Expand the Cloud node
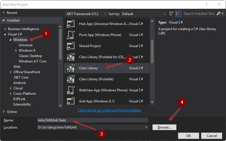The image size is (226, 141). click(x=11, y=88)
